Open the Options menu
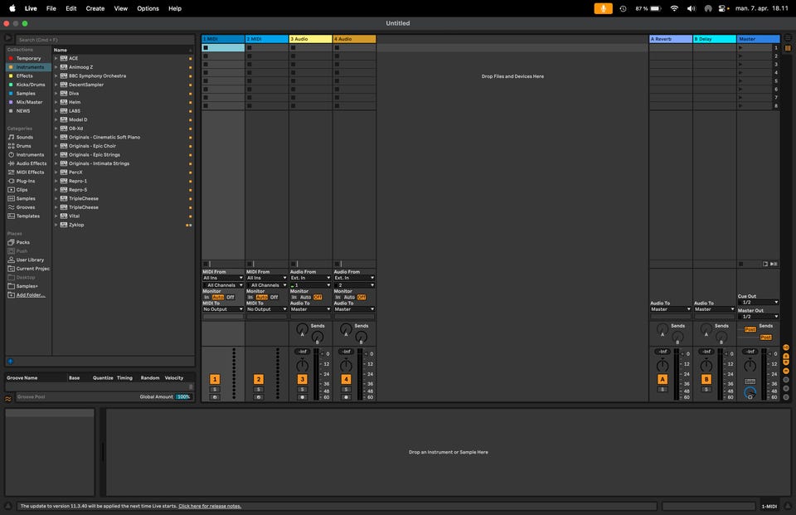This screenshot has width=796, height=515. 148,8
